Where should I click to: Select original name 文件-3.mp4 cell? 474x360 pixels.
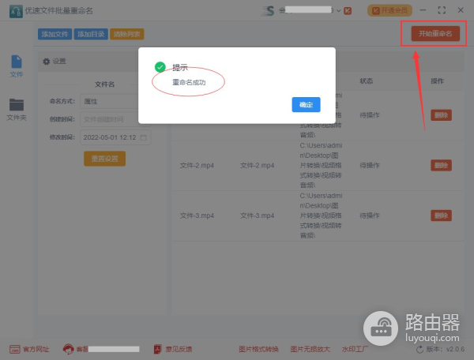point(197,216)
